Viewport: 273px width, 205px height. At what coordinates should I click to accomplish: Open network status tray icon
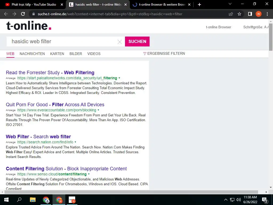[232, 200]
